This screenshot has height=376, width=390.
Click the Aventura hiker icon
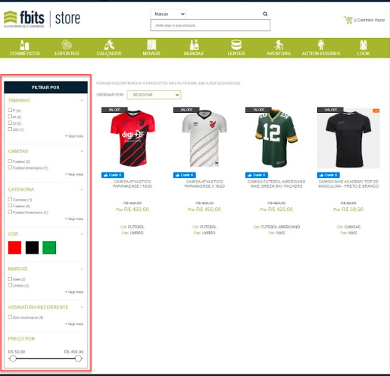[279, 45]
